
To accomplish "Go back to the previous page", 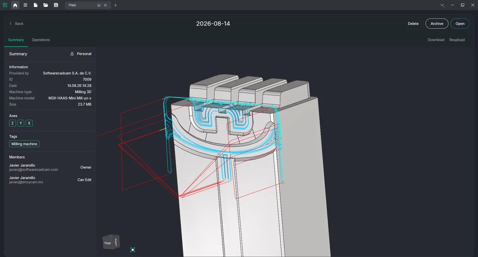I will pyautogui.click(x=16, y=24).
